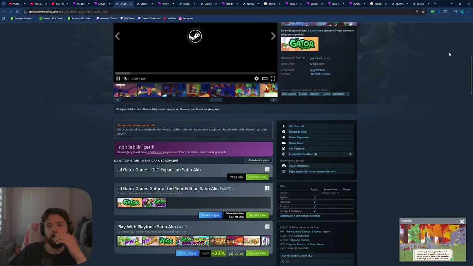Click Windows icon on DLC Expansion row
The width and height of the screenshot is (473, 266).
click(x=267, y=170)
